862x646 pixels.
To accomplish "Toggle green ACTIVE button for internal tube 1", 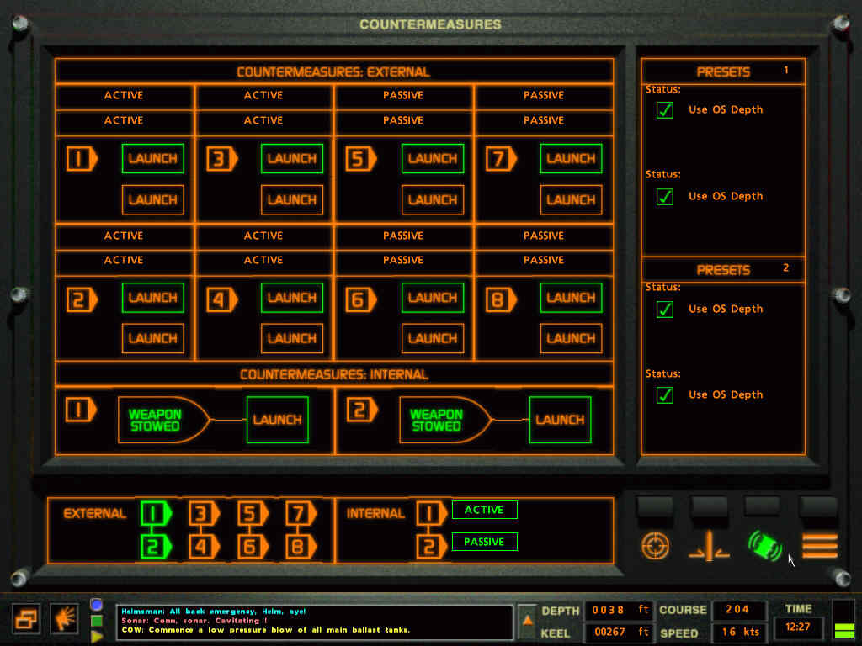I will (484, 510).
